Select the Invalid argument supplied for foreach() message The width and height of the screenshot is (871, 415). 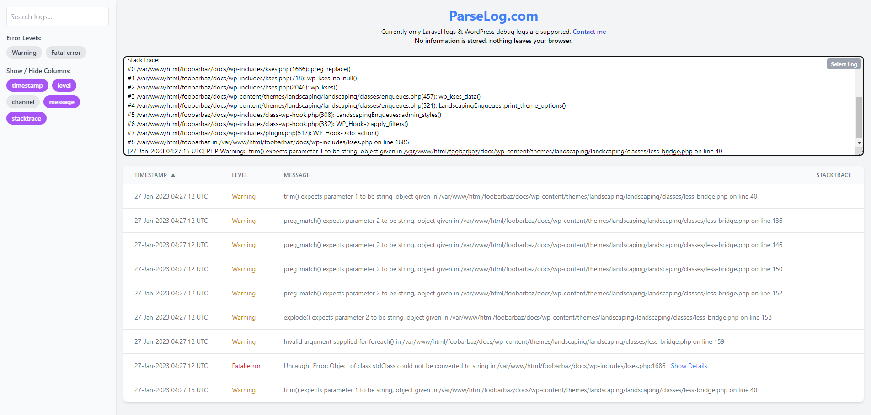[x=504, y=341]
